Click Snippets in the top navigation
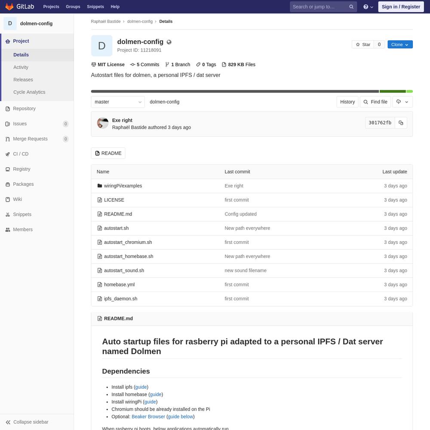Viewport: 430px width, 430px height. click(x=95, y=6)
